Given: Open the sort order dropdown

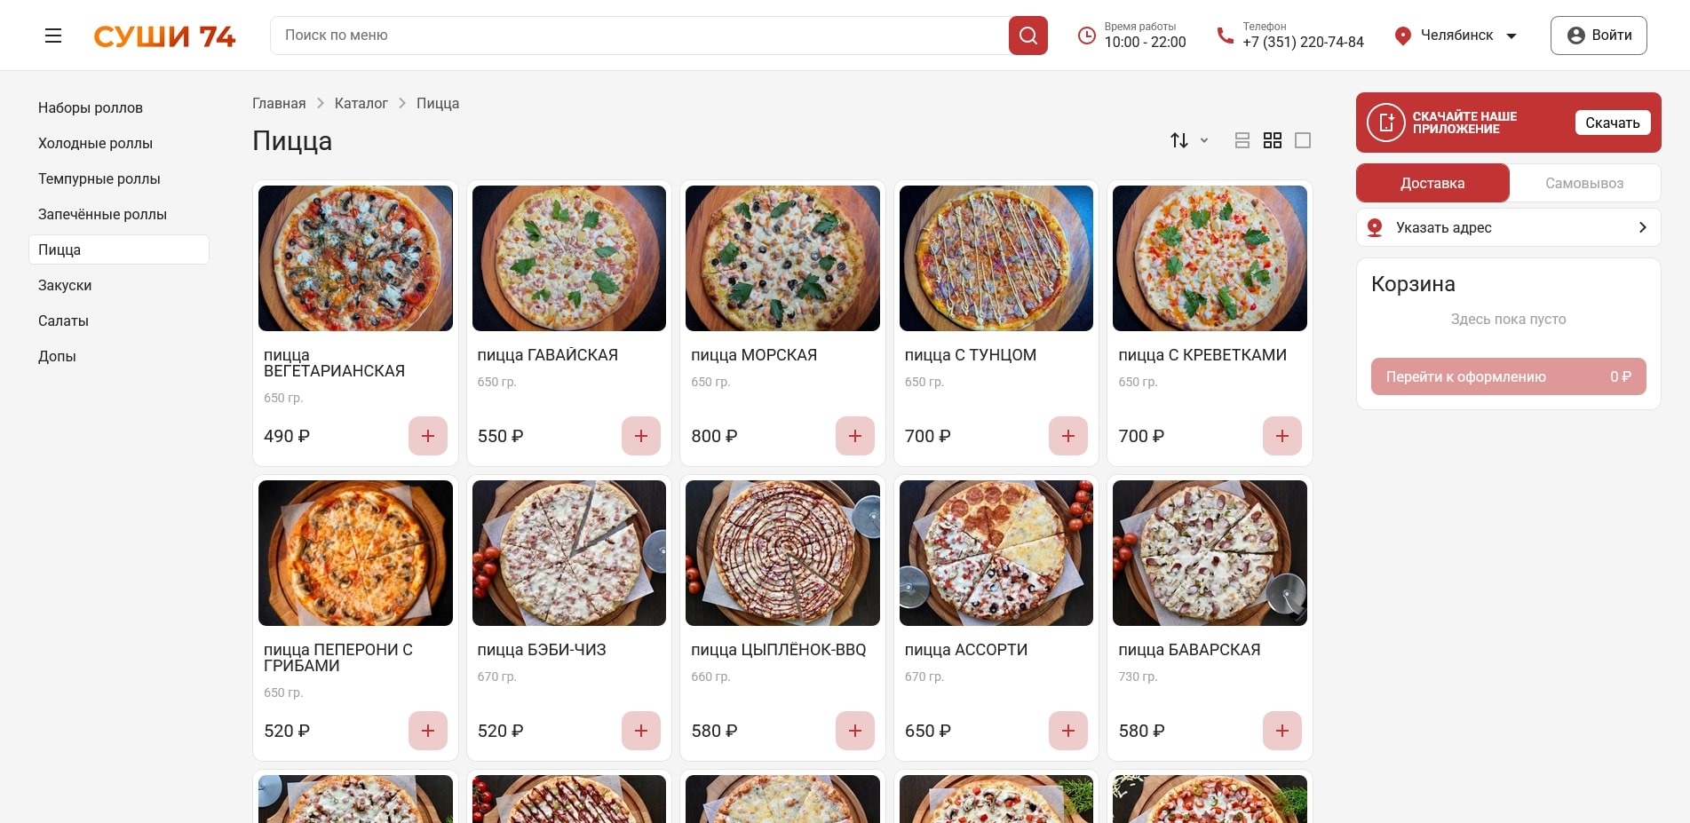Looking at the screenshot, I should click(1188, 140).
